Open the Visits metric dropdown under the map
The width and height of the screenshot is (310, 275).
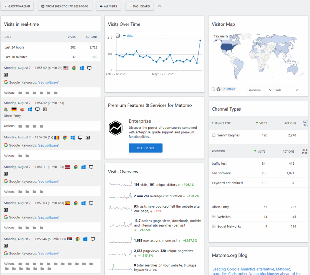tap(286, 90)
